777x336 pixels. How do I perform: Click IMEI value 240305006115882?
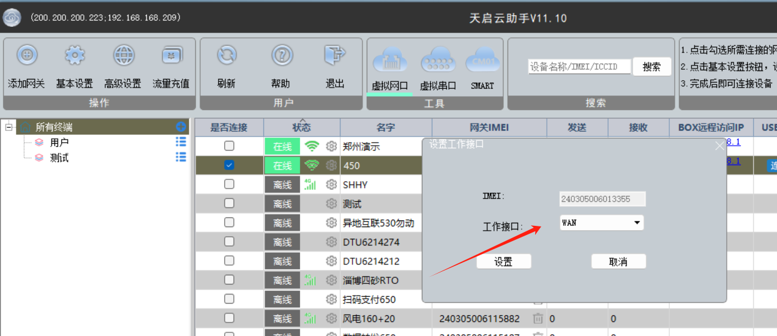coord(479,319)
